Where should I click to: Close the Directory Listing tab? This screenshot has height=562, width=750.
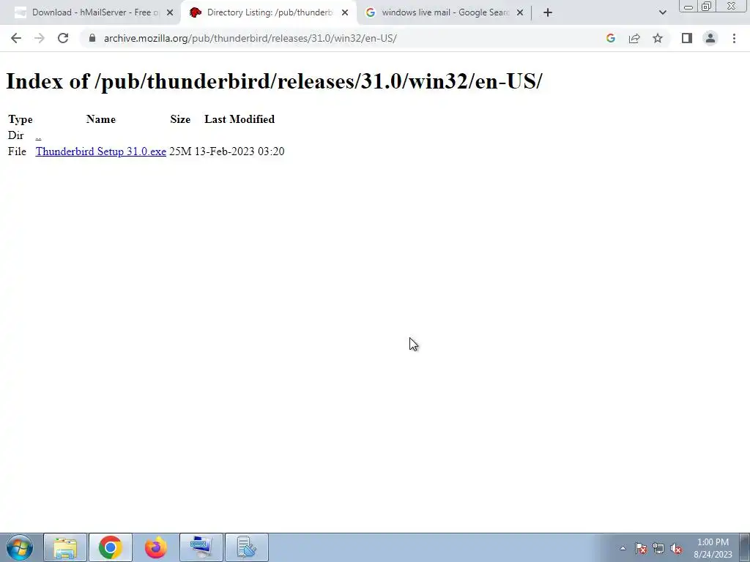click(x=345, y=12)
